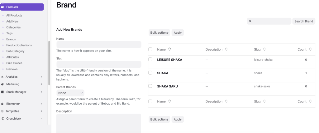Click the Elementor sidebar icon

point(2,104)
